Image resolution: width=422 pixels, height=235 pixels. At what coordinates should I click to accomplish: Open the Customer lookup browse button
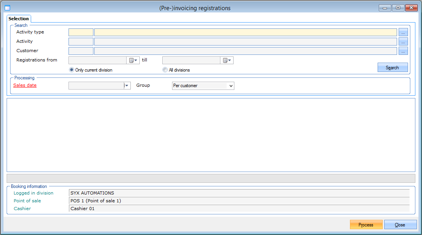(403, 51)
